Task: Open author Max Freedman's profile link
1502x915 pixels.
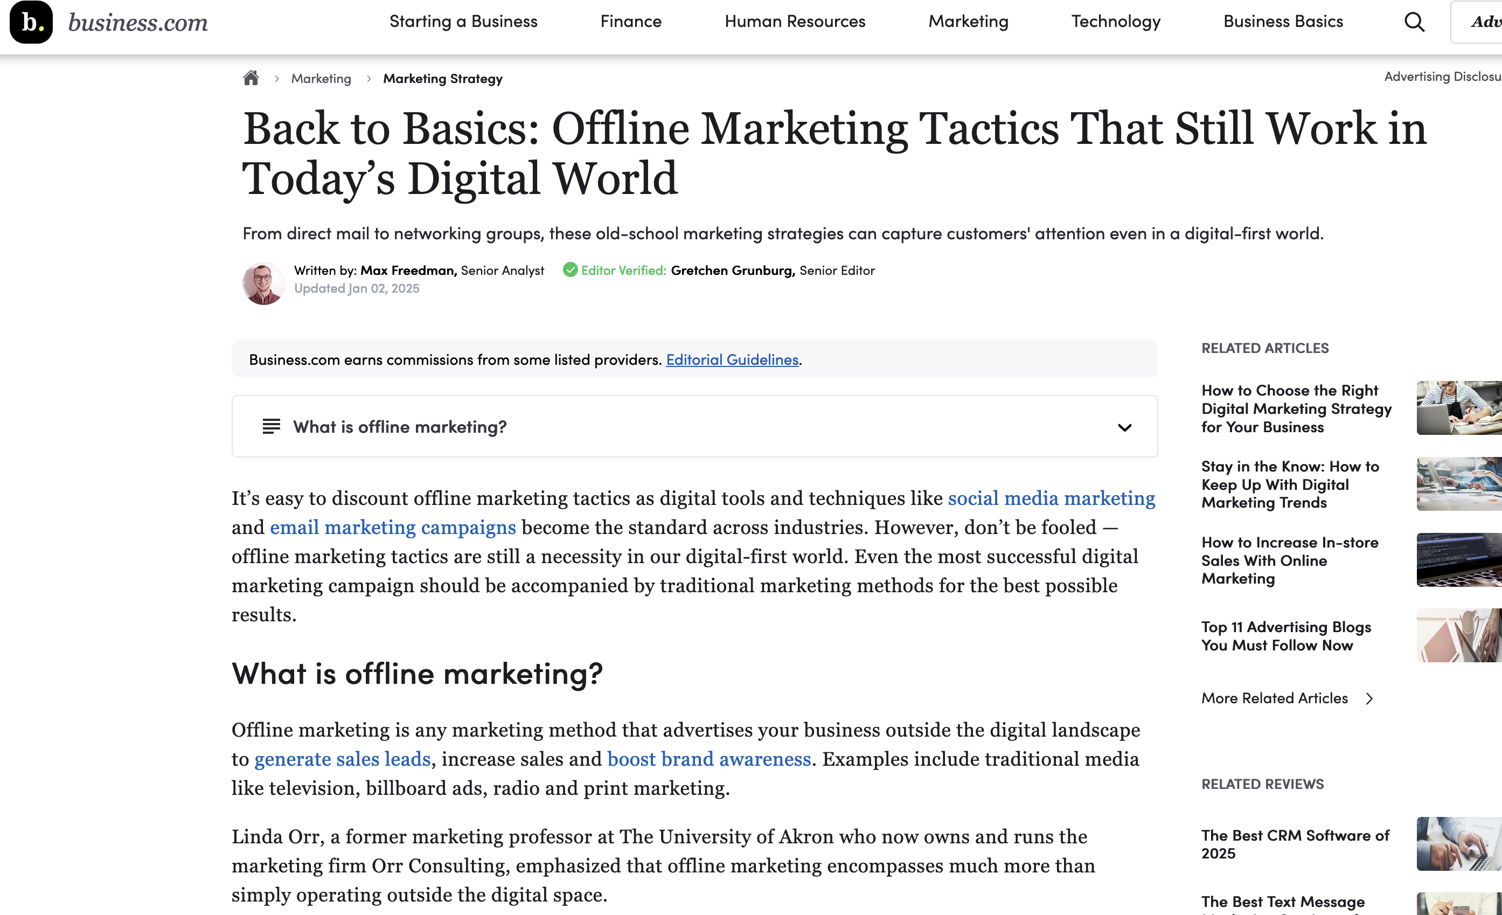Action: 409,270
